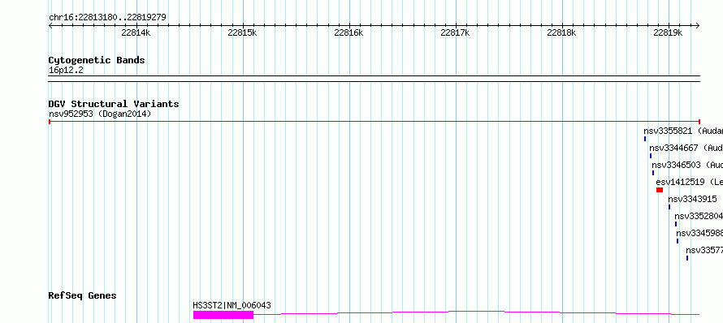Click the RefSeq Genes track title
The image size is (723, 323).
tap(82, 296)
